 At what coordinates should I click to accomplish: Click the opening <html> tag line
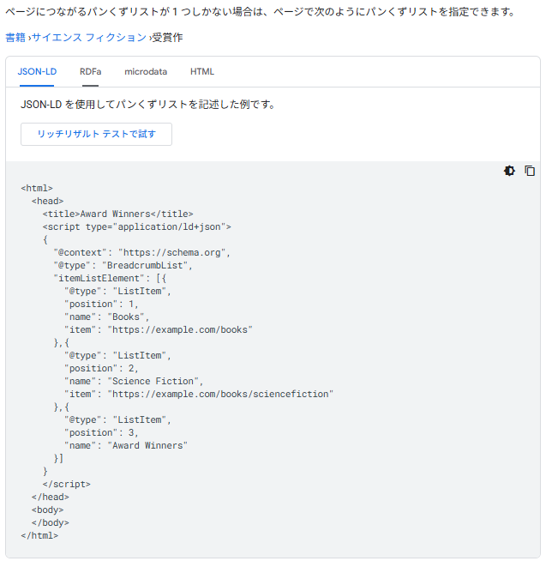[x=37, y=188]
